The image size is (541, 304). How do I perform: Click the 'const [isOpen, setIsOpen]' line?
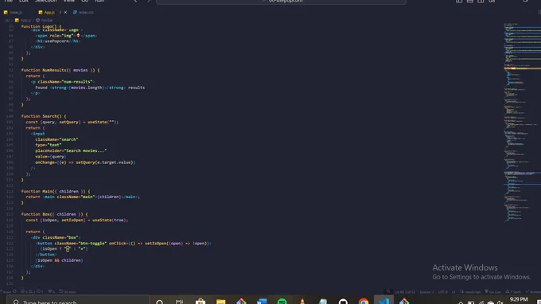point(77,220)
